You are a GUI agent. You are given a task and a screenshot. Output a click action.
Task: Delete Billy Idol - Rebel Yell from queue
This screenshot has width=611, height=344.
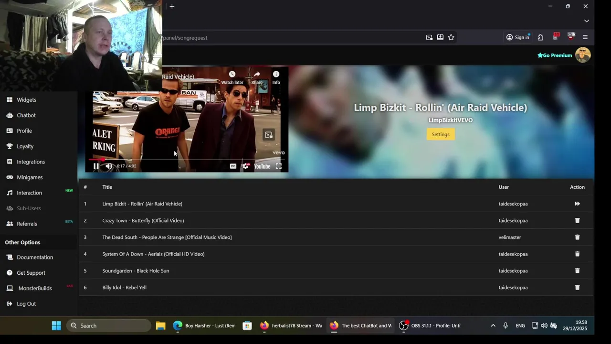pyautogui.click(x=577, y=287)
